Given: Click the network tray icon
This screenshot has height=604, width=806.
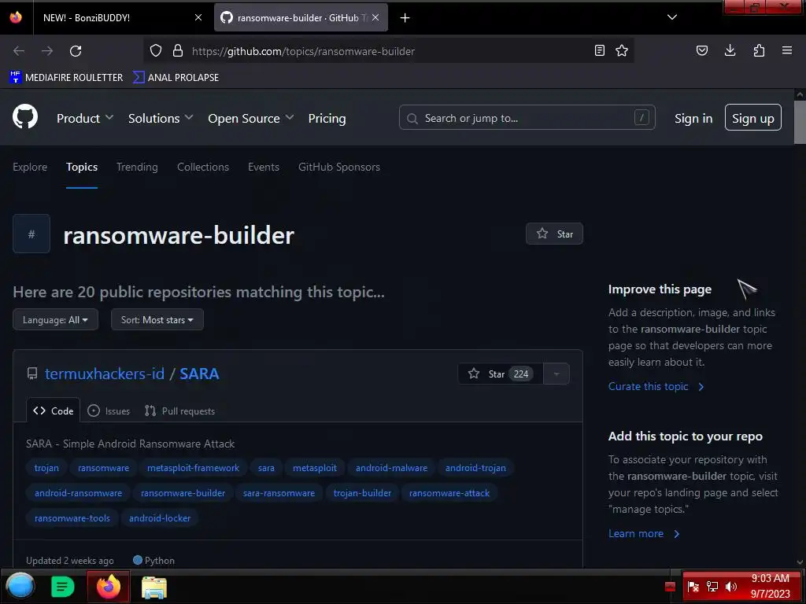Looking at the screenshot, I should point(712,587).
